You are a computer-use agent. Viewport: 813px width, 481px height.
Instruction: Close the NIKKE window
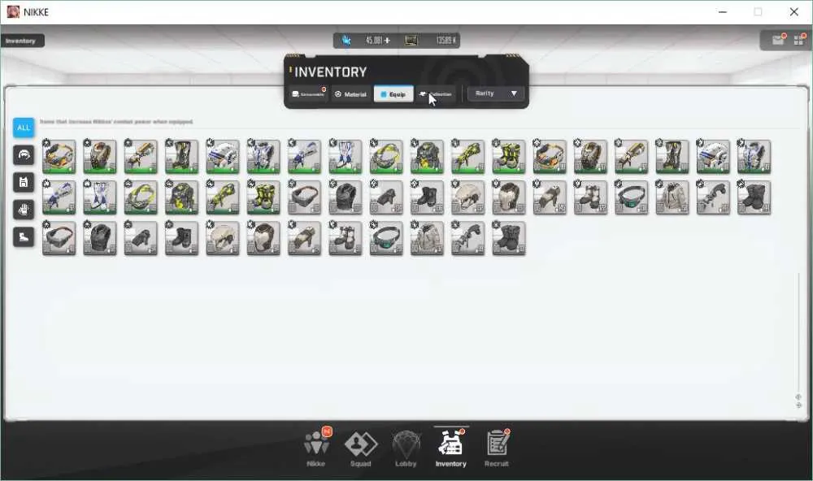pos(793,12)
